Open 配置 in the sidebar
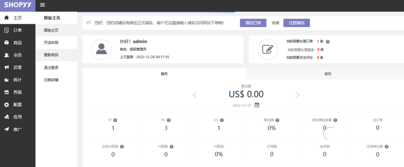 (18, 105)
